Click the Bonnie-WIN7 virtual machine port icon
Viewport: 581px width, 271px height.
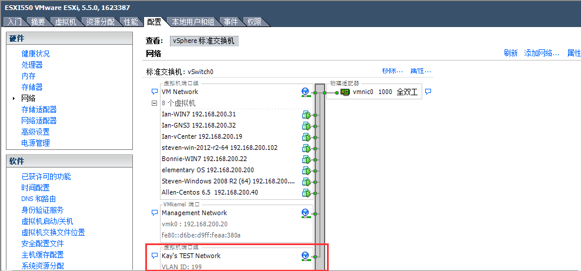(306, 159)
